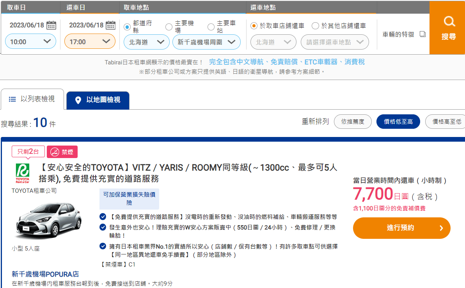
Task: Open the 請選擇還車地點 dropdown
Action: (x=335, y=42)
